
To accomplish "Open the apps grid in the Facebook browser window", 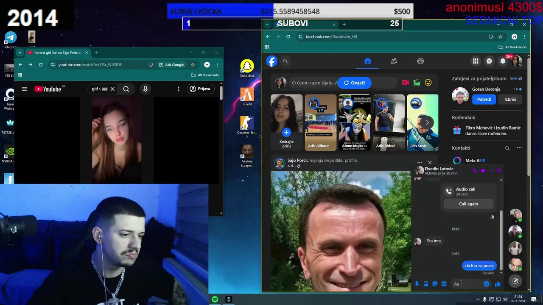I will 267,47.
